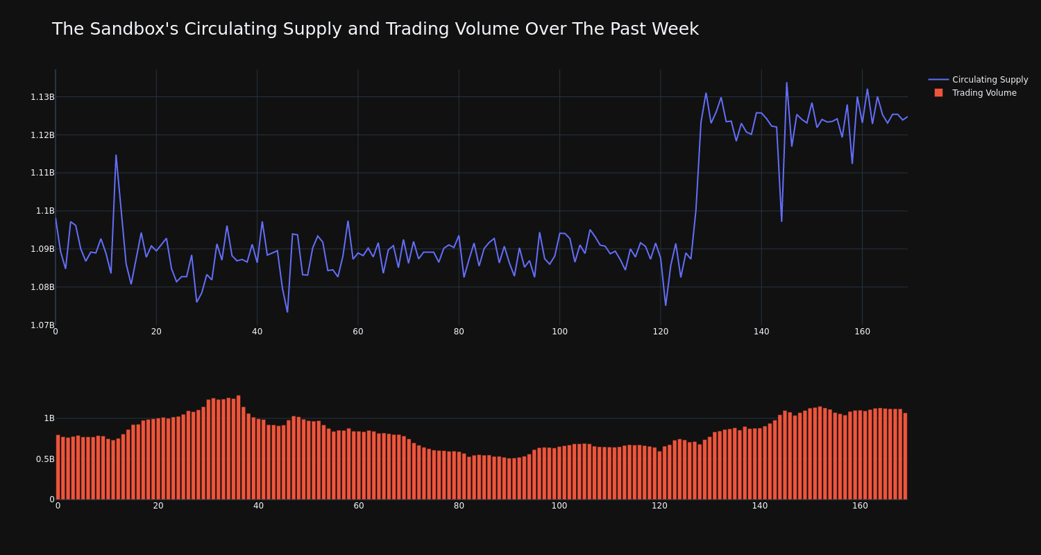The image size is (1041, 555).
Task: Click the 80 tick on volume chart x-axis
Action: pyautogui.click(x=459, y=506)
